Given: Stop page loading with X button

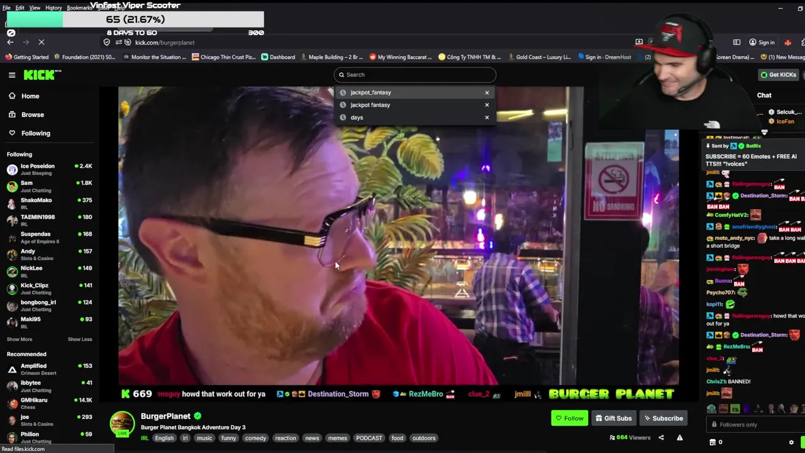Looking at the screenshot, I should [42, 42].
